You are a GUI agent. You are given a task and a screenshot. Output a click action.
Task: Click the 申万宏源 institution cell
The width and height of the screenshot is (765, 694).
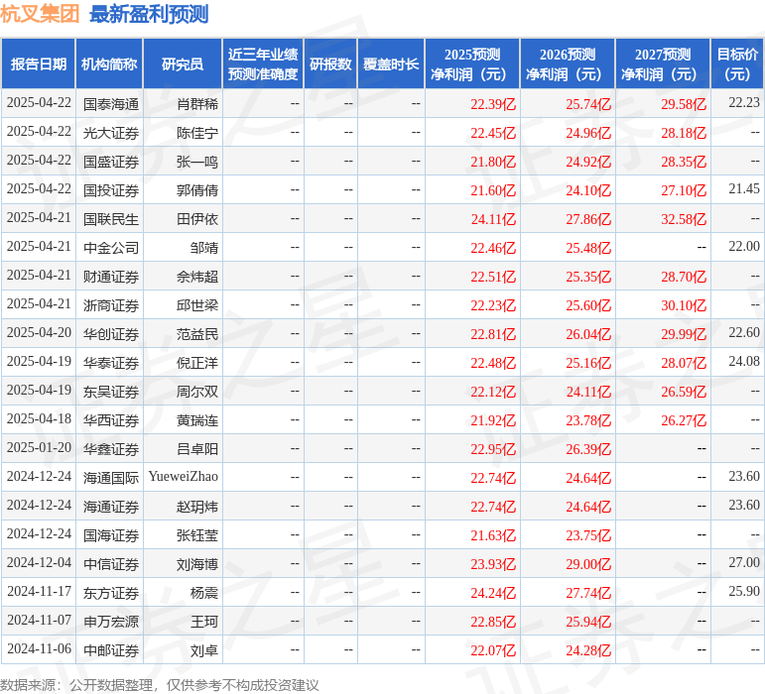[111, 622]
